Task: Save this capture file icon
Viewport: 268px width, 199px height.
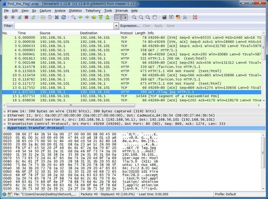Action: pyautogui.click(x=50, y=17)
